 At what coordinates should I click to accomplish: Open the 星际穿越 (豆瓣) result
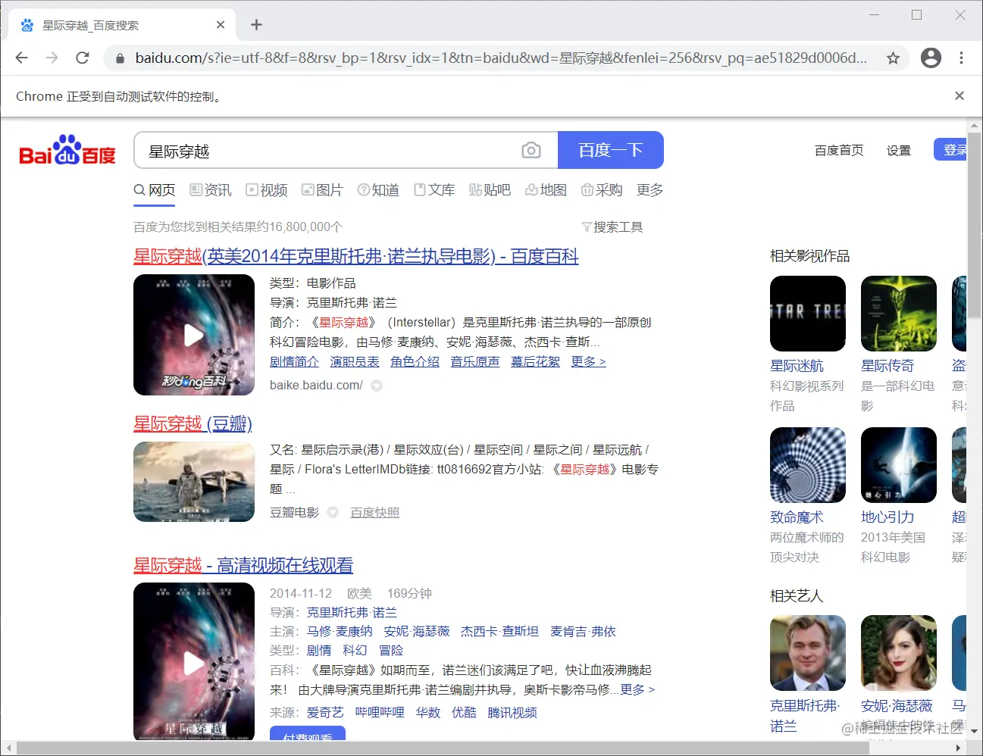point(193,423)
